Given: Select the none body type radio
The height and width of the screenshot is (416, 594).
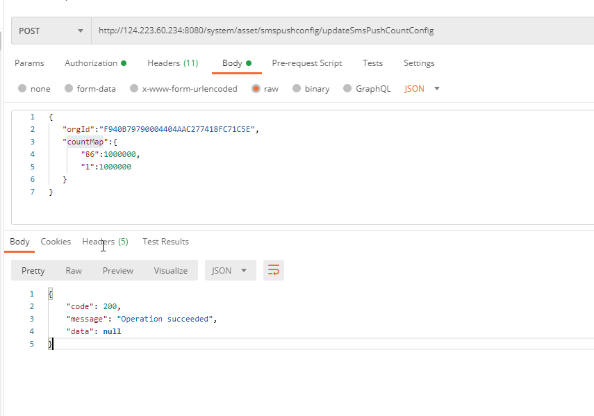Looking at the screenshot, I should (22, 89).
